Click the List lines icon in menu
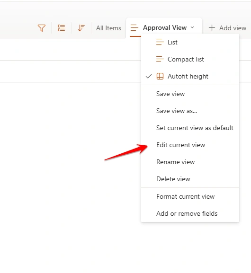The height and width of the screenshot is (273, 251). 160,42
